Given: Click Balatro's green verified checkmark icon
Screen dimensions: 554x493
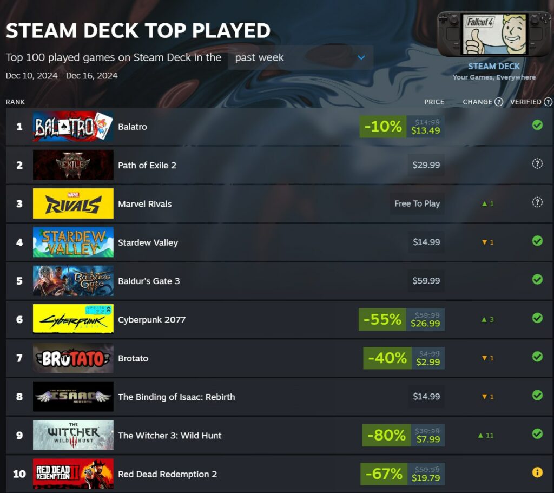Looking at the screenshot, I should [537, 125].
